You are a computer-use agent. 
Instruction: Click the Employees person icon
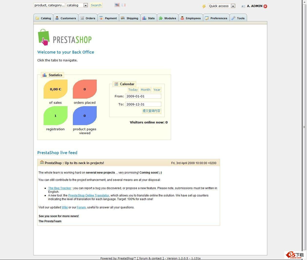tap(182, 18)
